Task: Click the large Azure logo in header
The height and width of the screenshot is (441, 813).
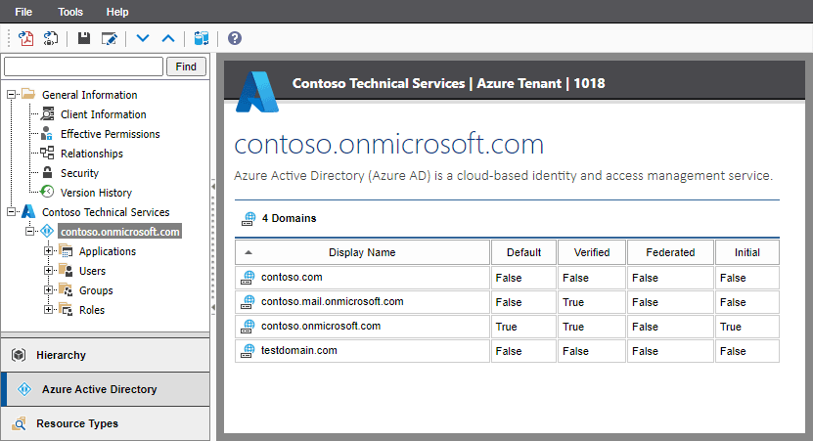Action: (x=257, y=92)
